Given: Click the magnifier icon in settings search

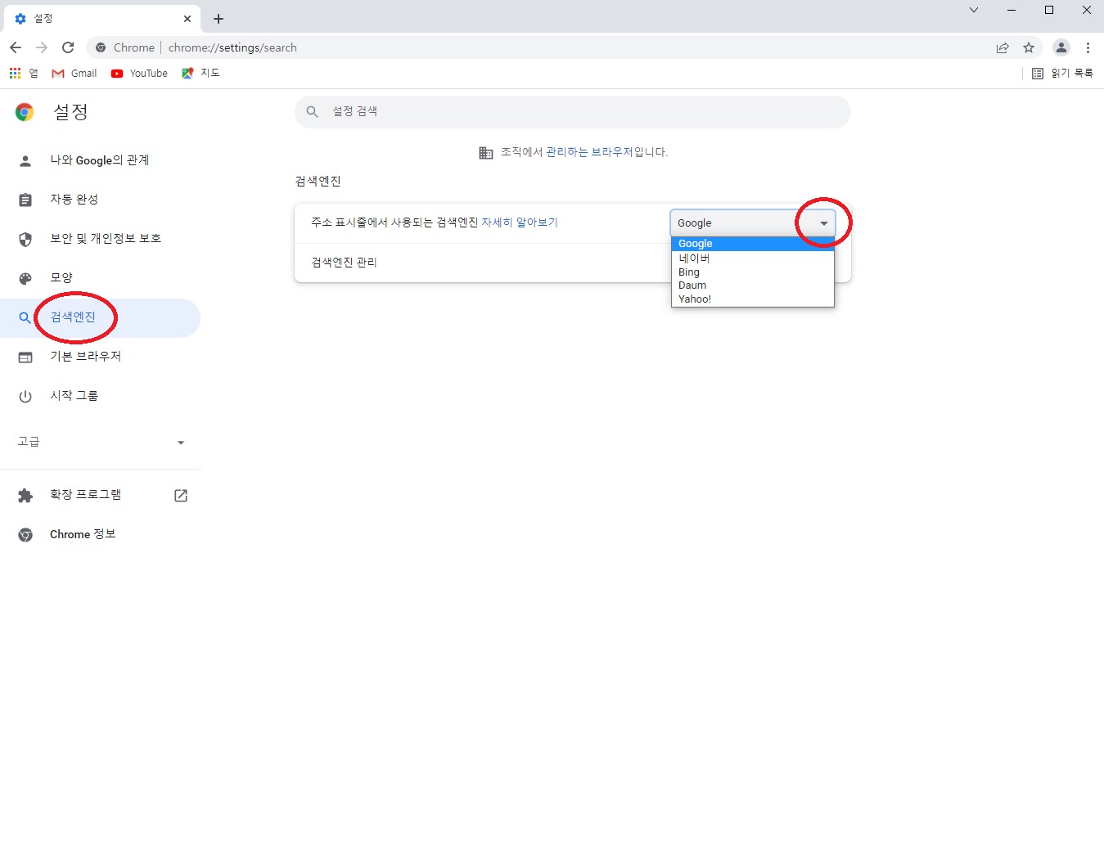Looking at the screenshot, I should click(313, 111).
